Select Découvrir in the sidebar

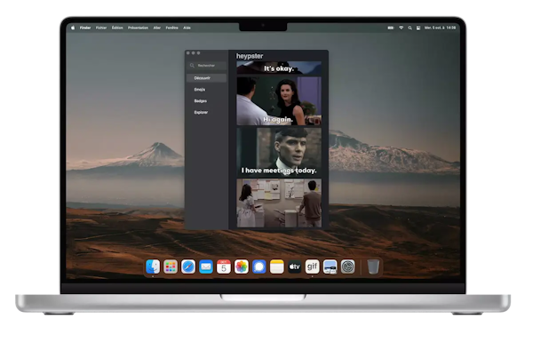pos(206,78)
